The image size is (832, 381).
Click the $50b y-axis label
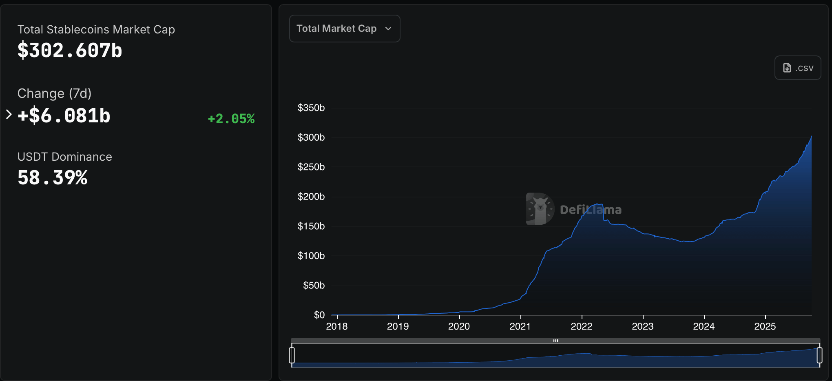click(314, 285)
